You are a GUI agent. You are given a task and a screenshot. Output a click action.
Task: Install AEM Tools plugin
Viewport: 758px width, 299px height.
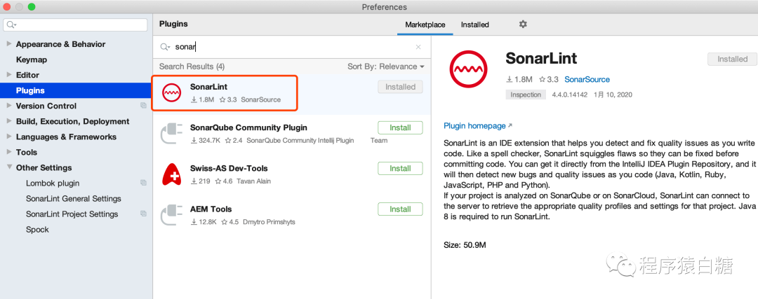[x=400, y=209]
